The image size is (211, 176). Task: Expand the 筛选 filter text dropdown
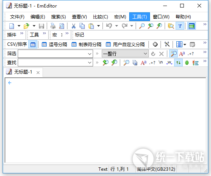(x=90, y=54)
